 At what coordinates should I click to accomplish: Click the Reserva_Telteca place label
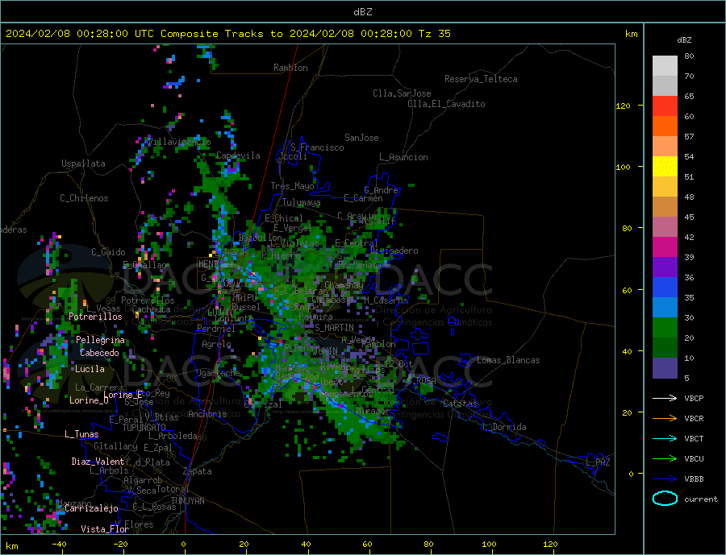(x=481, y=79)
